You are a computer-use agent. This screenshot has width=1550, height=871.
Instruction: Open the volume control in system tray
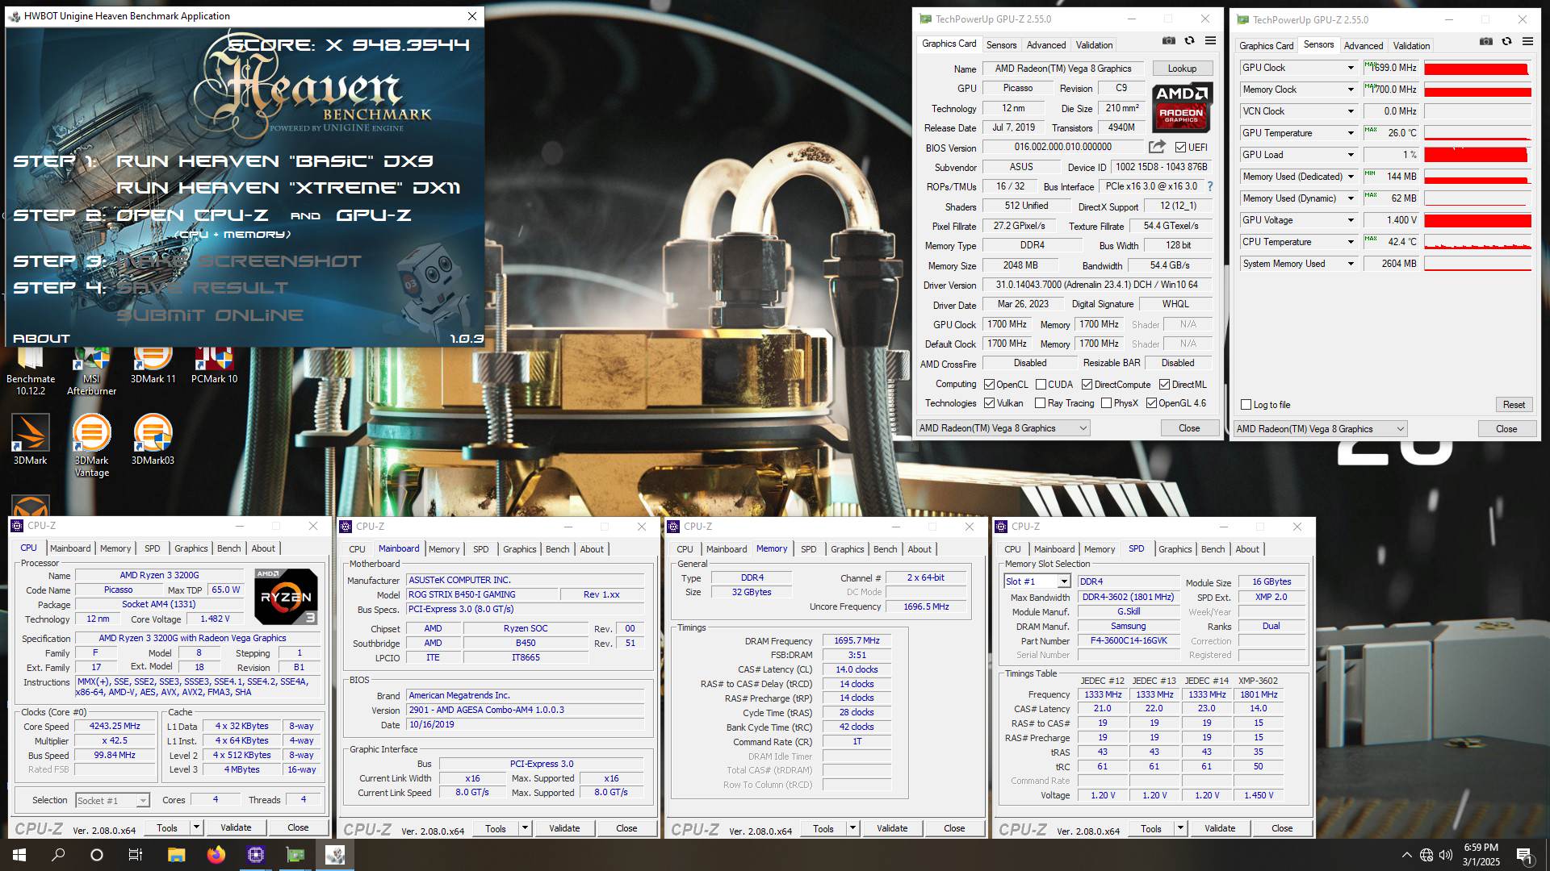tap(1446, 855)
